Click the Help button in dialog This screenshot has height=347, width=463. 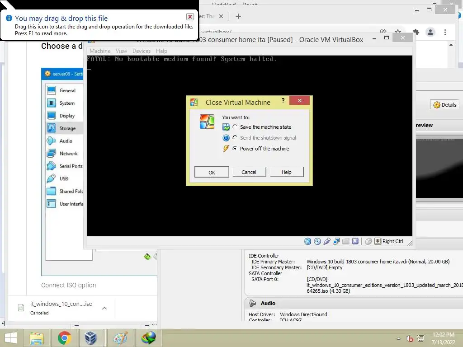pyautogui.click(x=286, y=172)
